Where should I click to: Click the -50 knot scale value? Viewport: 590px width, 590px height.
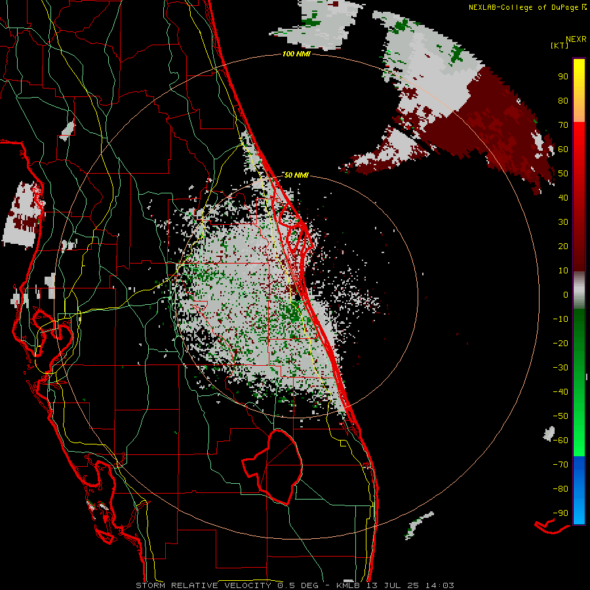point(560,416)
